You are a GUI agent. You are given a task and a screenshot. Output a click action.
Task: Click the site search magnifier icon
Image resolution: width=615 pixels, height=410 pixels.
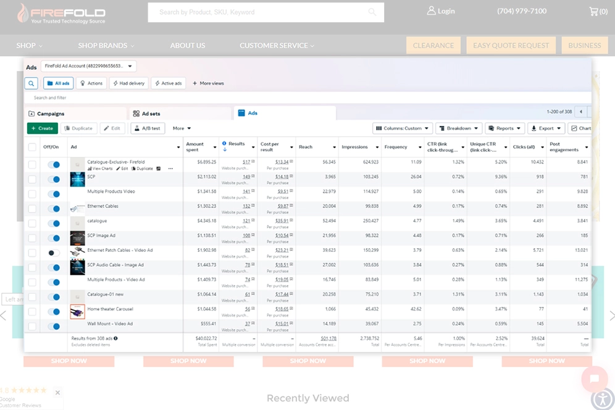click(x=372, y=12)
